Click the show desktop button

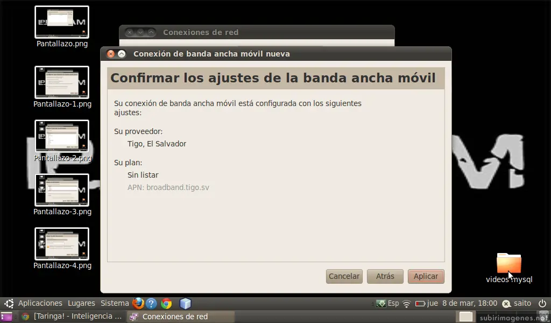(6, 317)
